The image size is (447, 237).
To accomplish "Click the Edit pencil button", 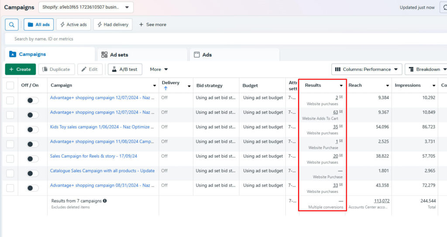I will tap(89, 69).
